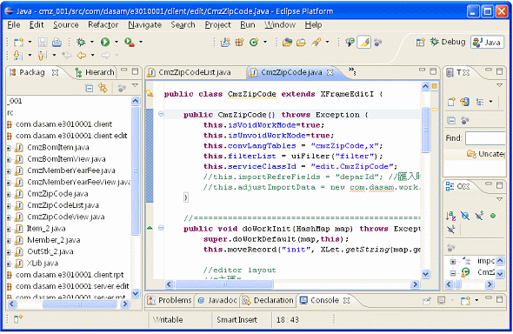Open dropdown next to Run icon

pos(117,42)
